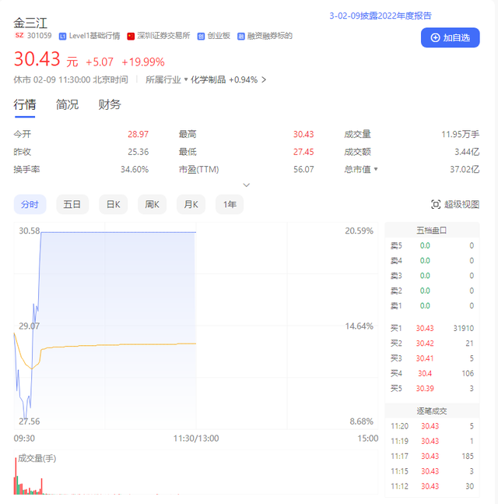Click the 今开 value 28.97

coord(138,134)
